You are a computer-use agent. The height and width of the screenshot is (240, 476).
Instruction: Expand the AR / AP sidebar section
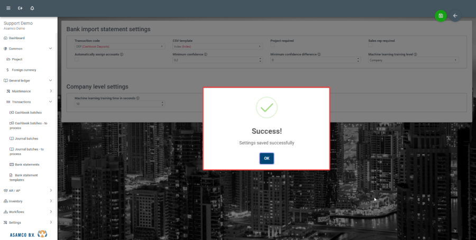(29, 190)
